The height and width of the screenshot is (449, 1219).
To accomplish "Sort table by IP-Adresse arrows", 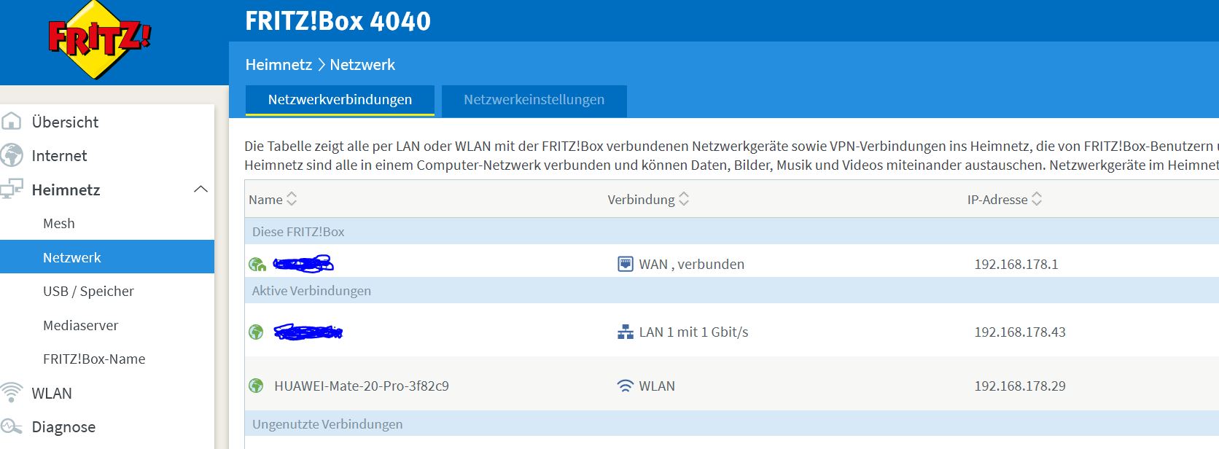I will [x=1037, y=199].
